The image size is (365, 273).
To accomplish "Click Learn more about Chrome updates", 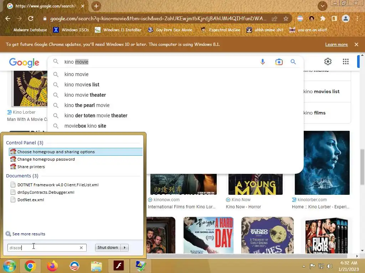I will pyautogui.click(x=336, y=44).
